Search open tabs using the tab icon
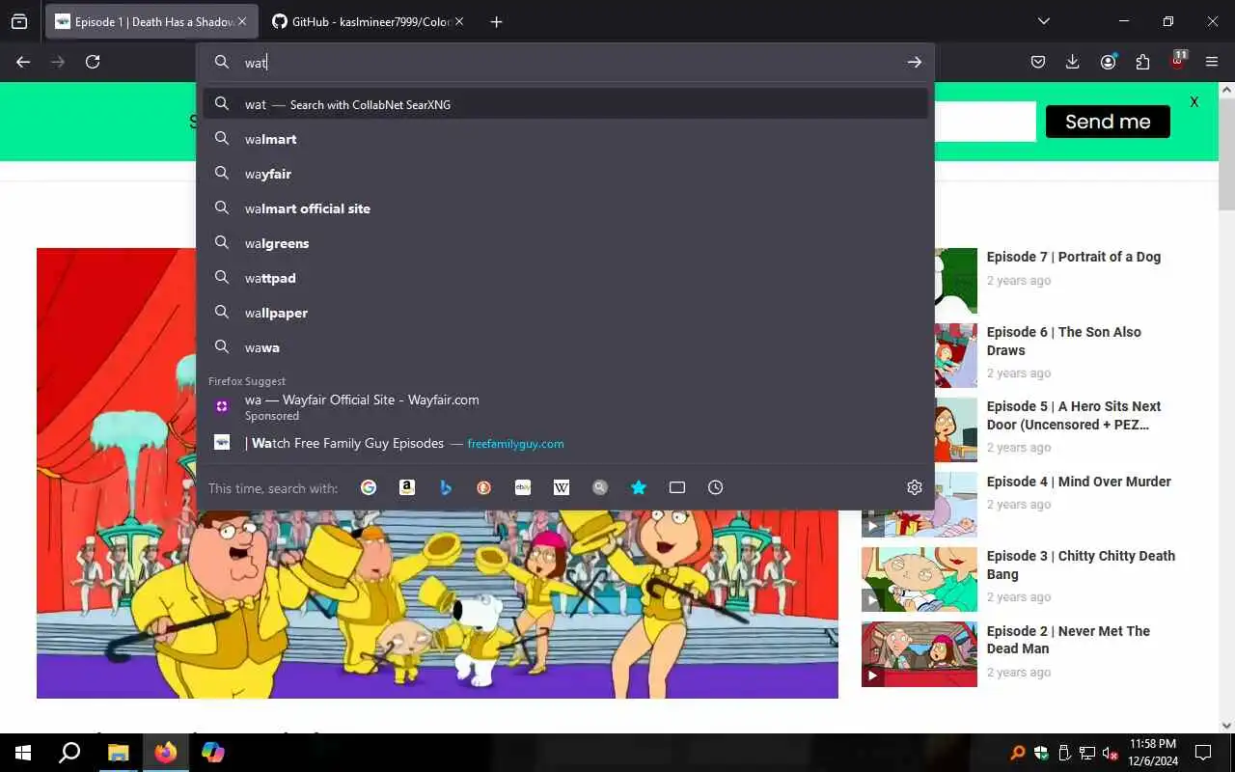1235x772 pixels. pyautogui.click(x=677, y=487)
